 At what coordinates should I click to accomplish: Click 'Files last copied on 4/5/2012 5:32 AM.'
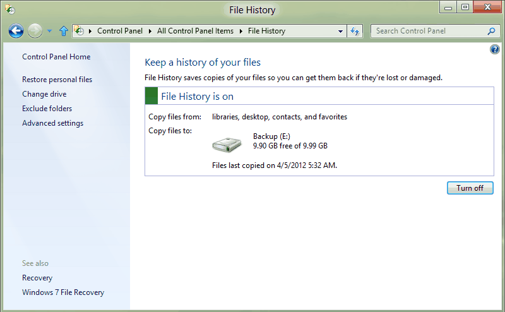point(275,165)
